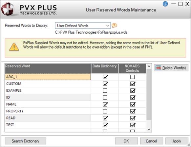Click the Search Dictionary button
Image resolution: width=191 pixels, height=147 pixels.
(26, 141)
